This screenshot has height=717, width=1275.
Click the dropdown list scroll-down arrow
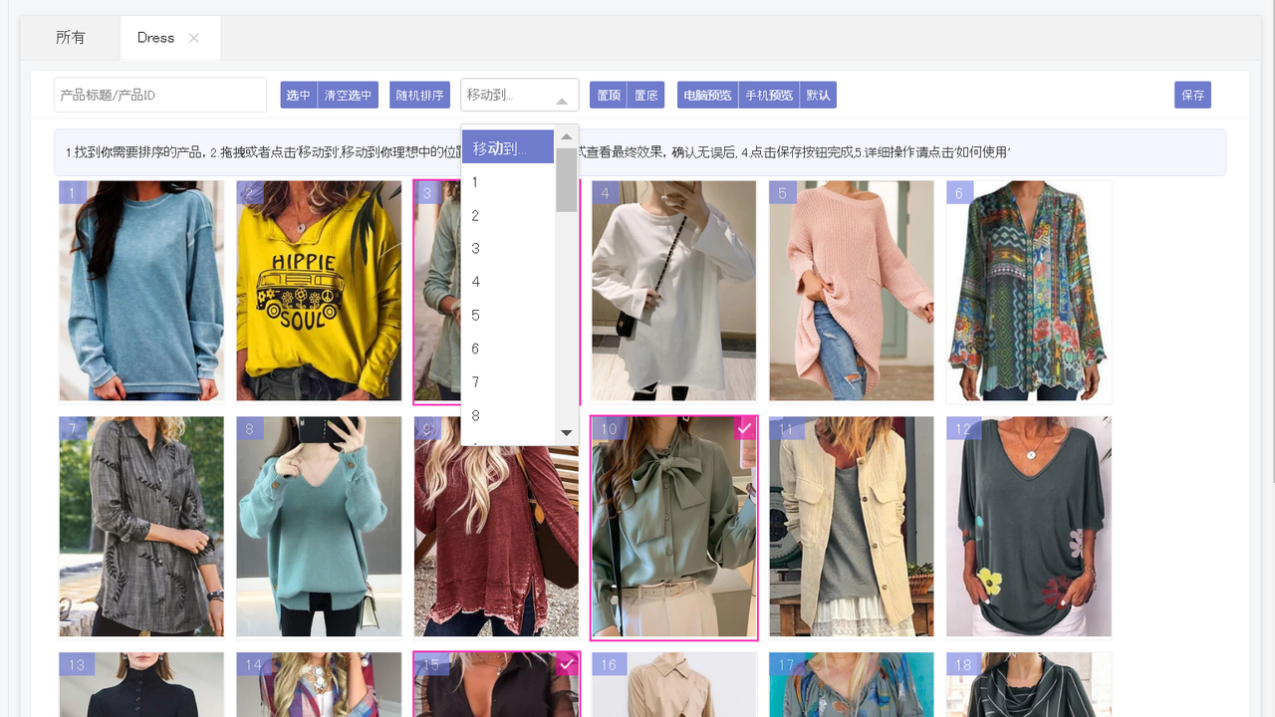click(x=567, y=433)
